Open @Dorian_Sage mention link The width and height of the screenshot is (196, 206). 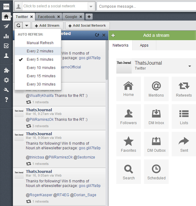pos(83,195)
